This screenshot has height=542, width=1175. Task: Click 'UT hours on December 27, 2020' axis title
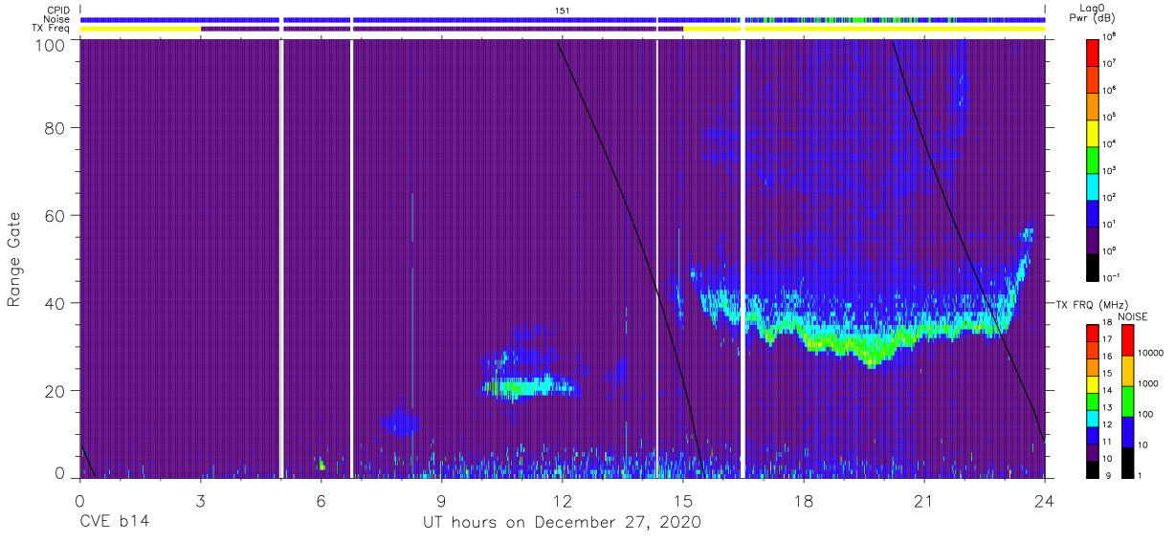[x=563, y=522]
